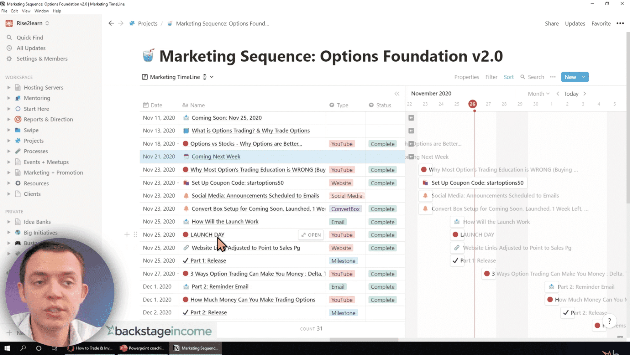Image resolution: width=630 pixels, height=355 pixels.
Task: Open the File menu
Action: [4, 11]
